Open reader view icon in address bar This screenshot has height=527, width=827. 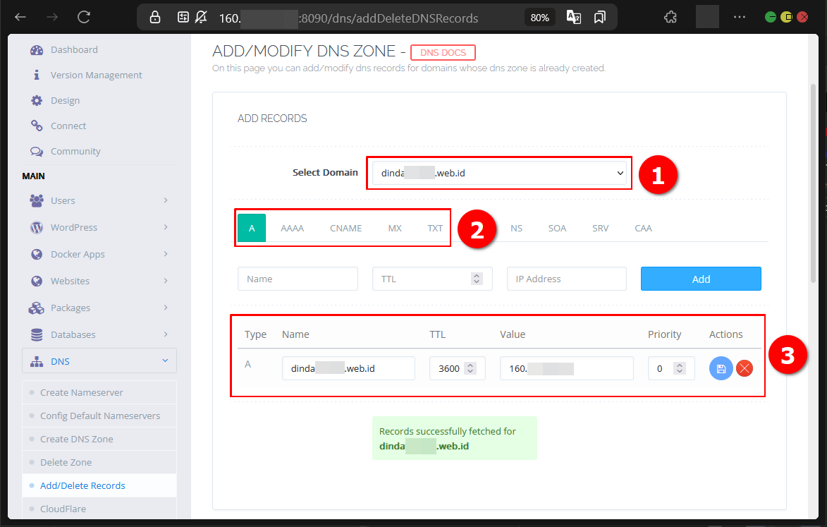[183, 18]
